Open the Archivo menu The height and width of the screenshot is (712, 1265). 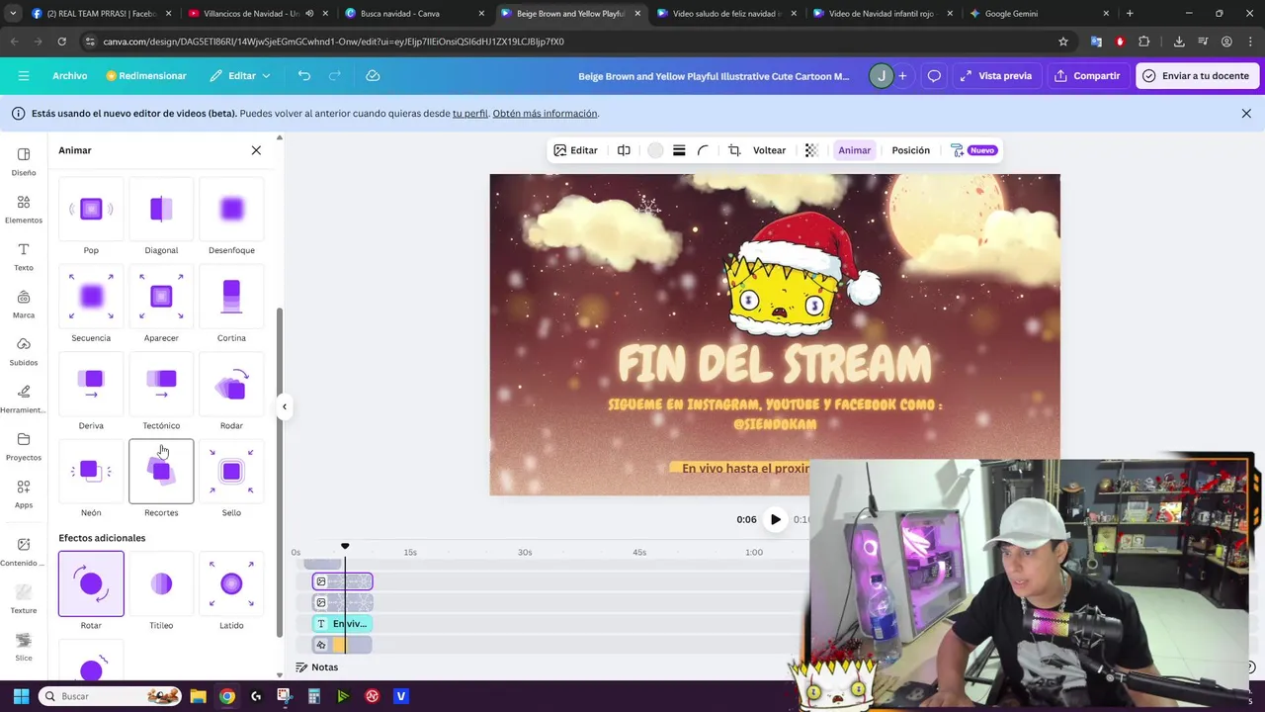point(70,76)
